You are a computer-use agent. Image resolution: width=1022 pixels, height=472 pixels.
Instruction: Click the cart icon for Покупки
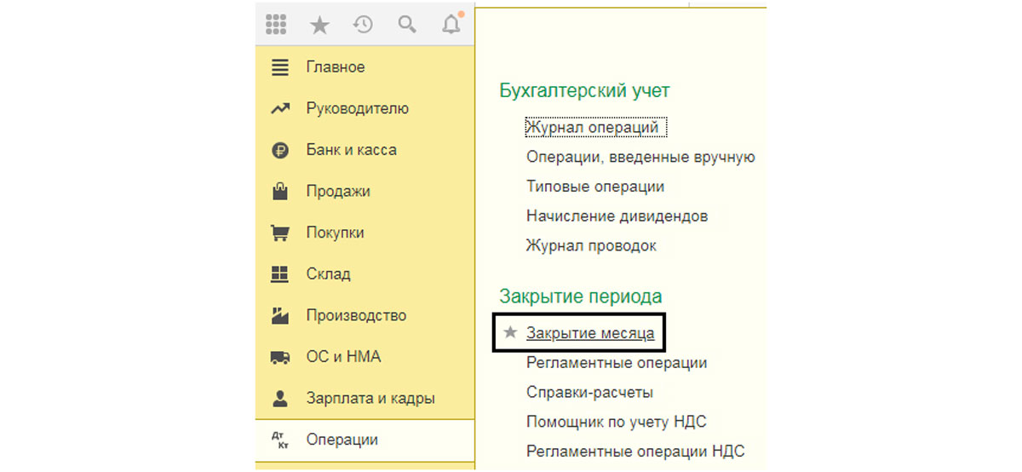tap(279, 233)
